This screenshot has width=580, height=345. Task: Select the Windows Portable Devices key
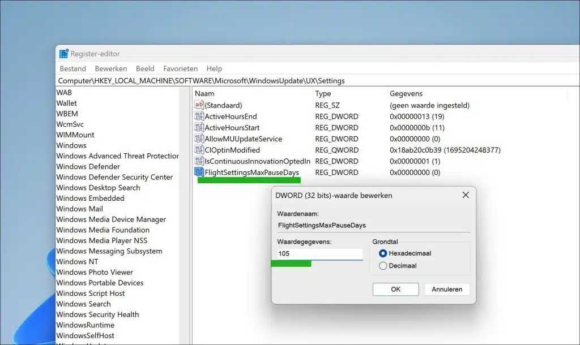click(x=100, y=283)
